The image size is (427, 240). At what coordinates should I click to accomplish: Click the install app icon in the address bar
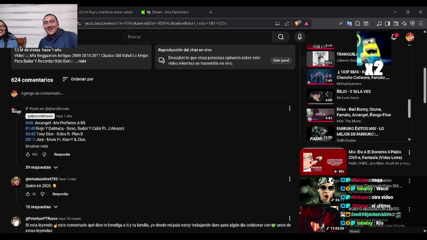tap(277, 23)
